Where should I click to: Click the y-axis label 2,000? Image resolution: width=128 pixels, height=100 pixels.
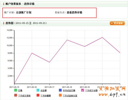point(10,76)
